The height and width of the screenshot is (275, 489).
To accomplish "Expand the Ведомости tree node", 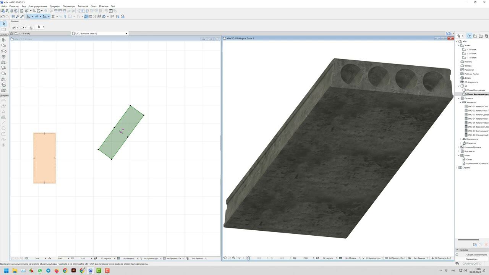I will coord(459,151).
